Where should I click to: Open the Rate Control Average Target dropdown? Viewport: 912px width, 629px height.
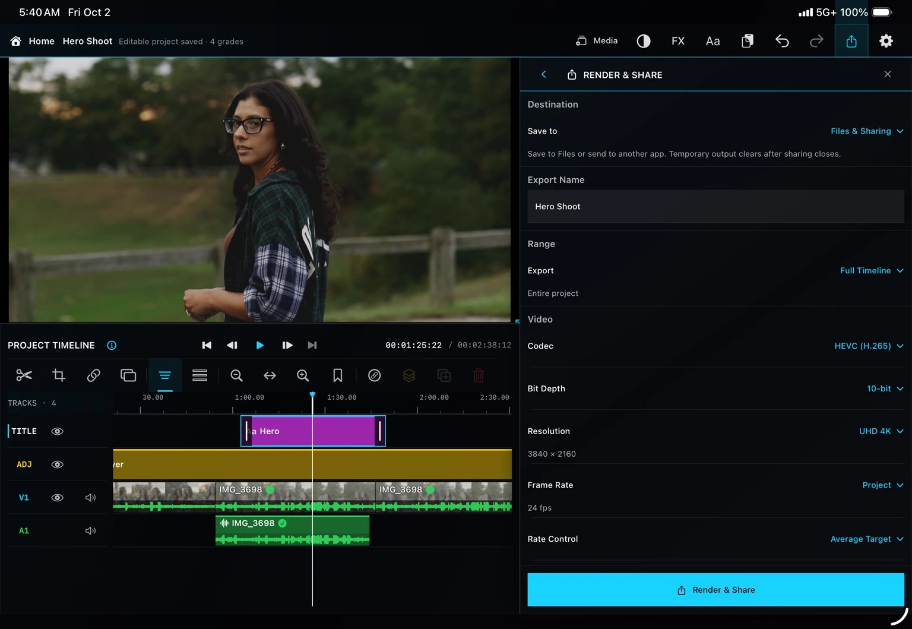pos(867,539)
